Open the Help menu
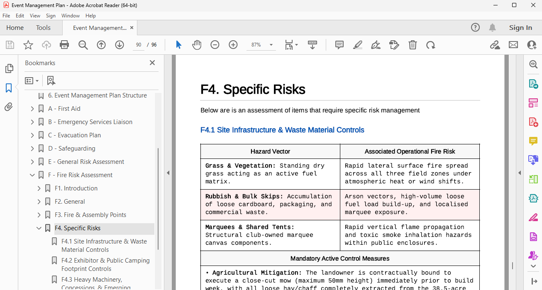Viewport: 542px width, 290px height. [90, 16]
